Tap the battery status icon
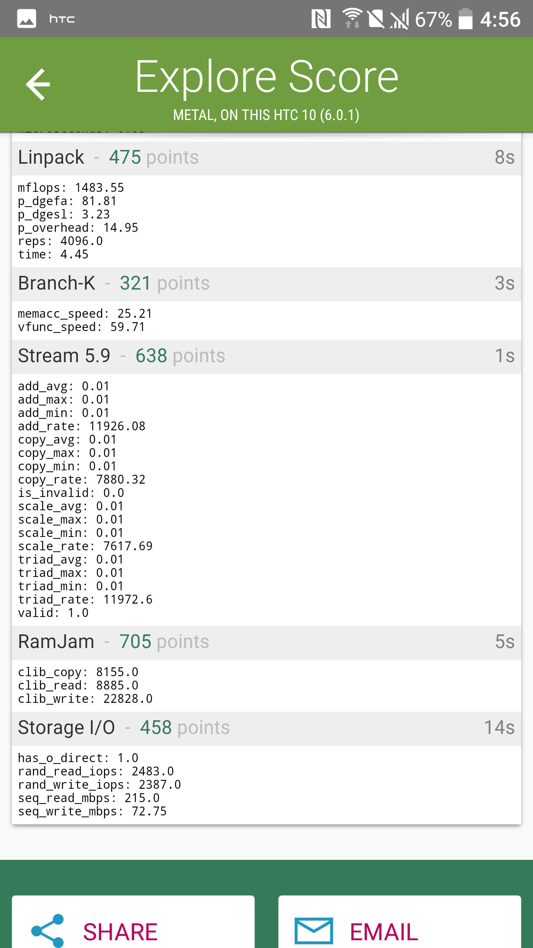 466,19
